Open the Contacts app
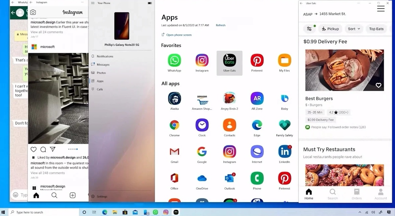 [x=230, y=125]
